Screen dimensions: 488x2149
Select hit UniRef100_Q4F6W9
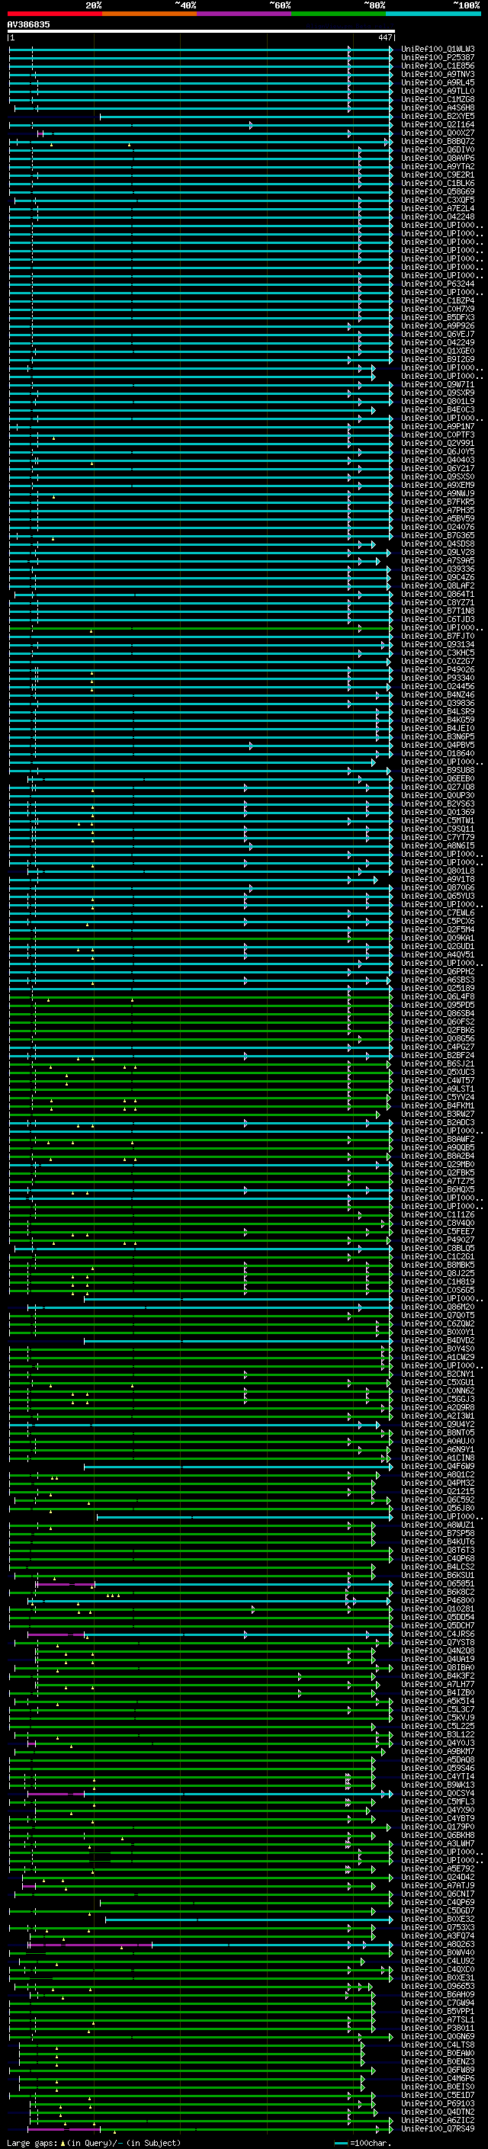pyautogui.click(x=438, y=1466)
